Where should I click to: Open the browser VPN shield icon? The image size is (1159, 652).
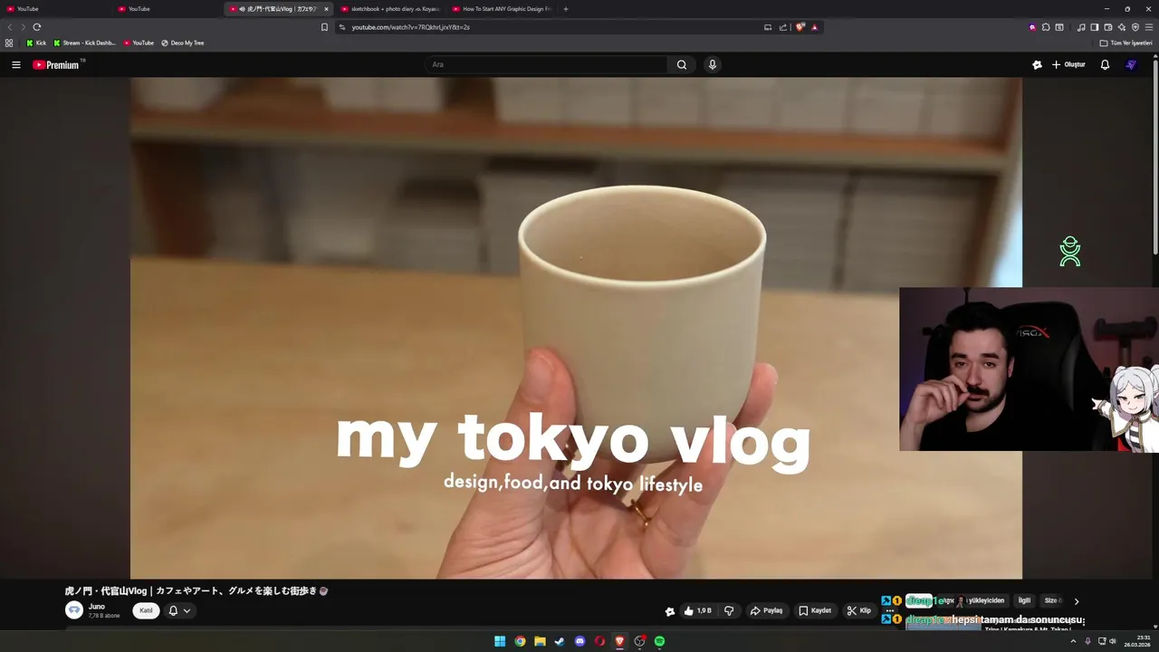1135,27
